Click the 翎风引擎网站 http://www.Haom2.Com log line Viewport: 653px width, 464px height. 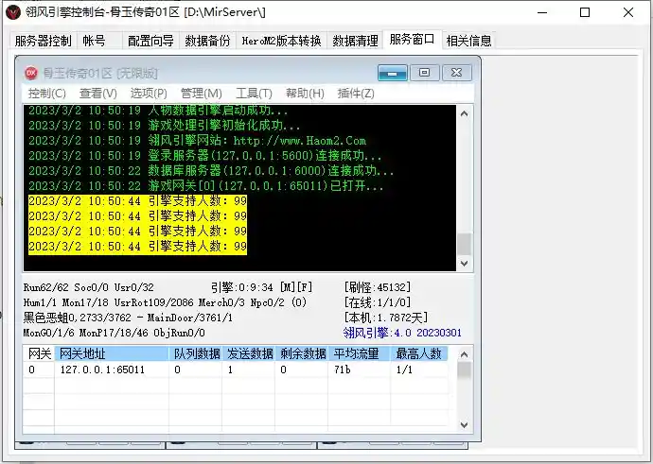[198, 141]
